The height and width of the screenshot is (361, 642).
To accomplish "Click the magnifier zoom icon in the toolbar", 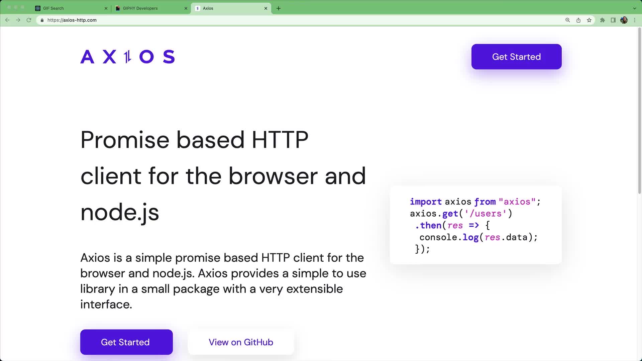I will (x=567, y=20).
